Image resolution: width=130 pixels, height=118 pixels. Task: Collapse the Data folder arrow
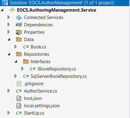(9, 40)
